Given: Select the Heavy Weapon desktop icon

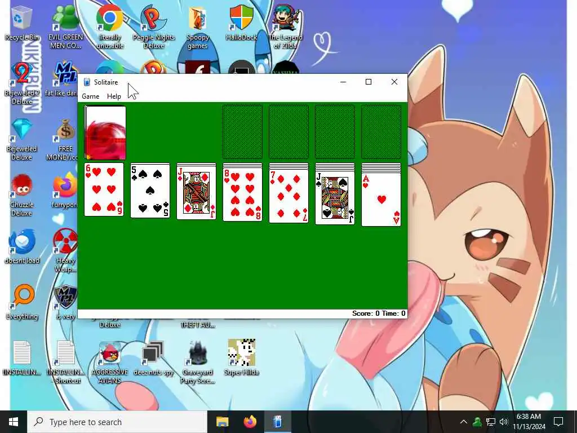Looking at the screenshot, I should coord(65,250).
